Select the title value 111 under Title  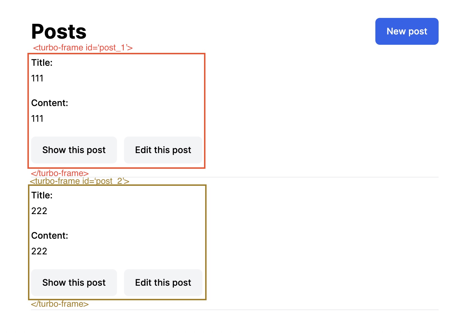point(37,78)
